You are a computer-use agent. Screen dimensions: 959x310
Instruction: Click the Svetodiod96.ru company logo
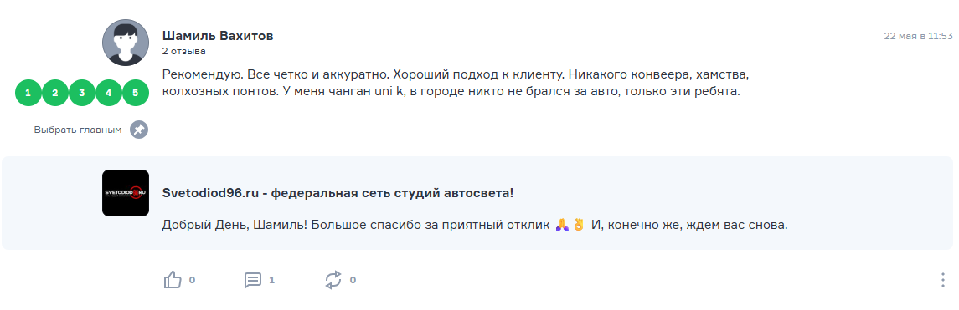126,193
